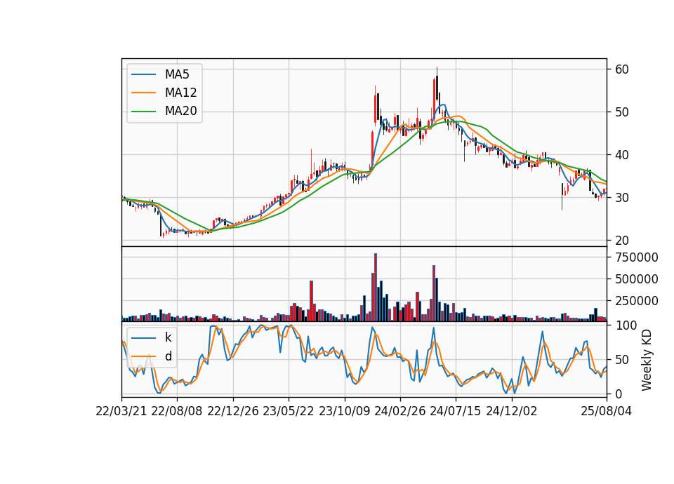674x484 pixels.
Task: Click the highest candlestick peak near 60
Action: (437, 83)
